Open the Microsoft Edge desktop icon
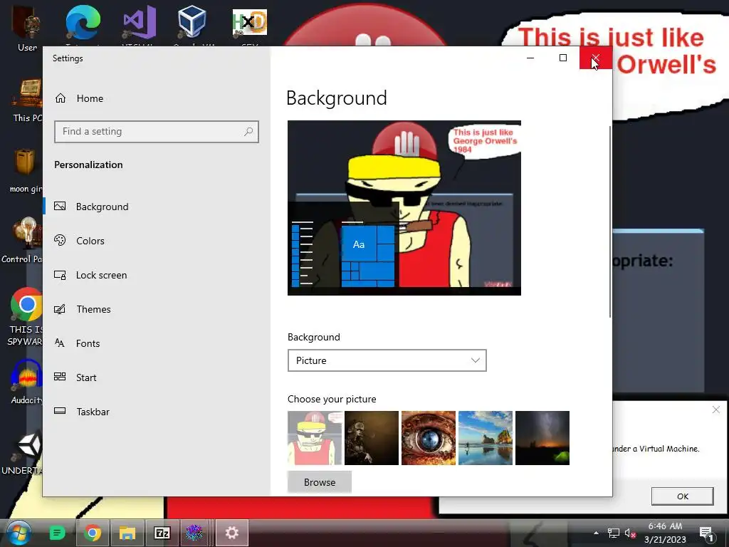Screen dimensions: 729x547 coord(83,24)
